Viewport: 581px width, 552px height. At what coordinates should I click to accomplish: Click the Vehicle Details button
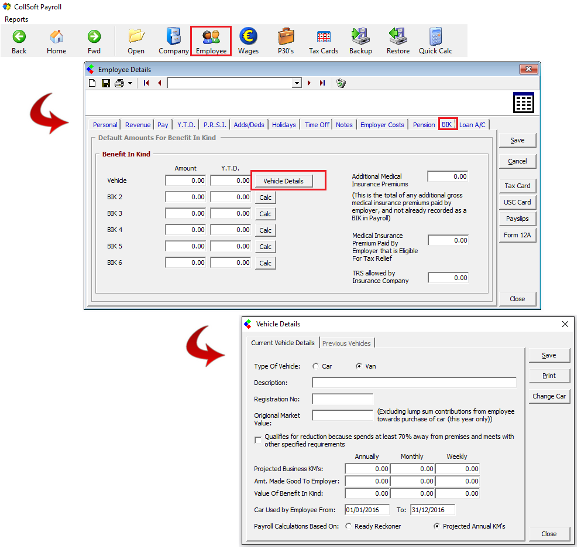click(283, 181)
